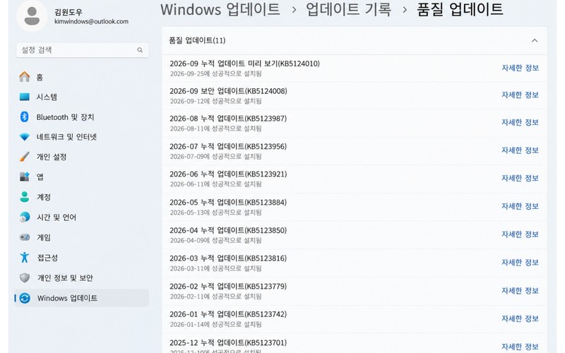This screenshot has height=353, width=565.
Task: Select the 2026-01 누적 업데이트(KB5123742) title
Action: pyautogui.click(x=228, y=314)
